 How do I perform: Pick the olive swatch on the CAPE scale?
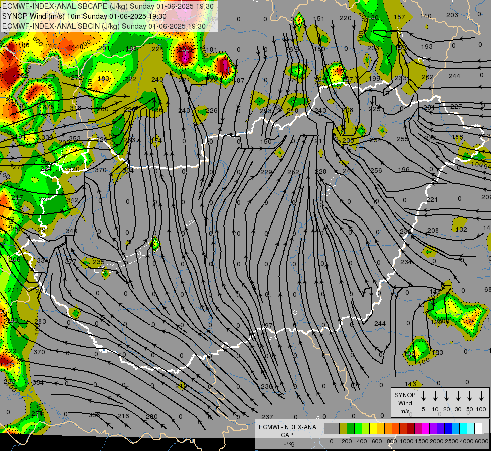343,428
